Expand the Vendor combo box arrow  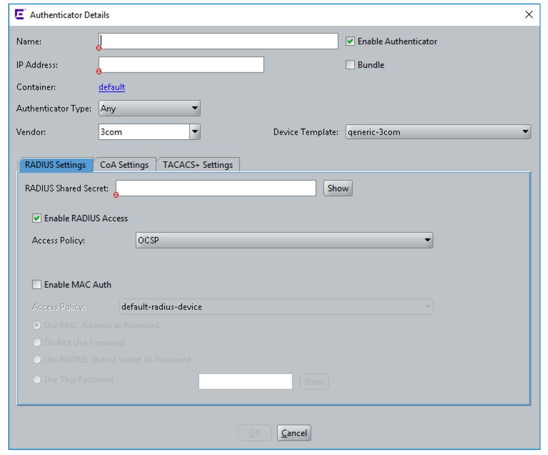pos(195,132)
